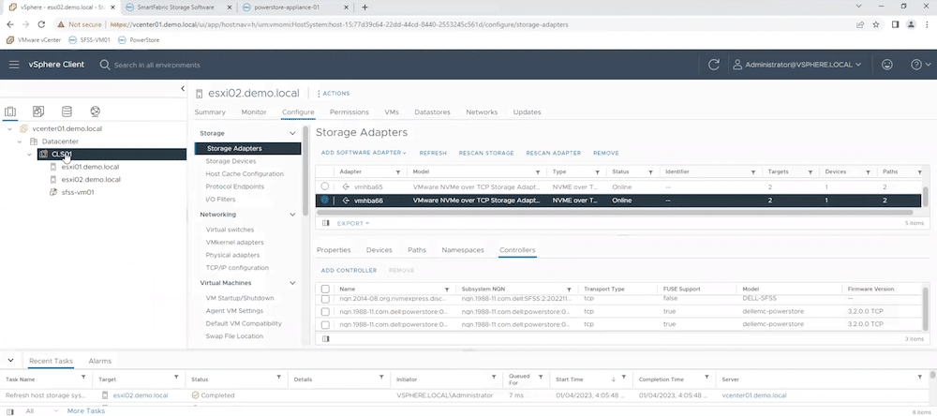The image size is (937, 416).
Task: Filter the Task Name column
Action: [x=83, y=378]
